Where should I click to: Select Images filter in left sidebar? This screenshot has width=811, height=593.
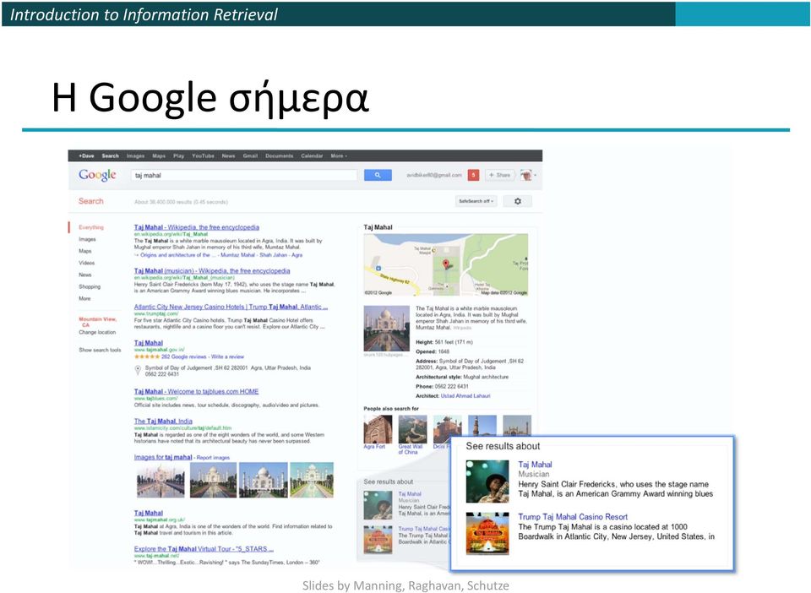point(87,239)
